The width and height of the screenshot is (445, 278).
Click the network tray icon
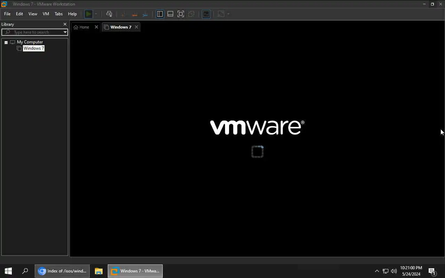pos(386,271)
